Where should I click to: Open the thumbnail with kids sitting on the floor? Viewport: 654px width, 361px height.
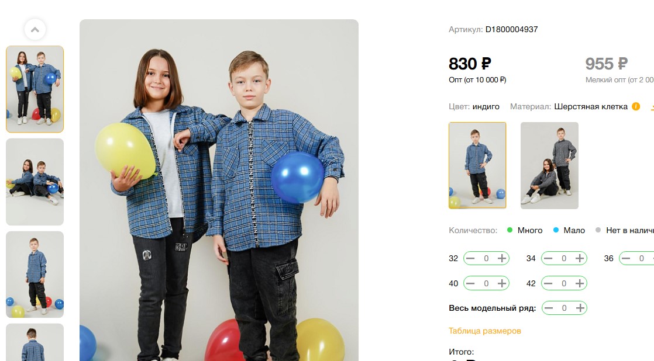[x=35, y=182]
